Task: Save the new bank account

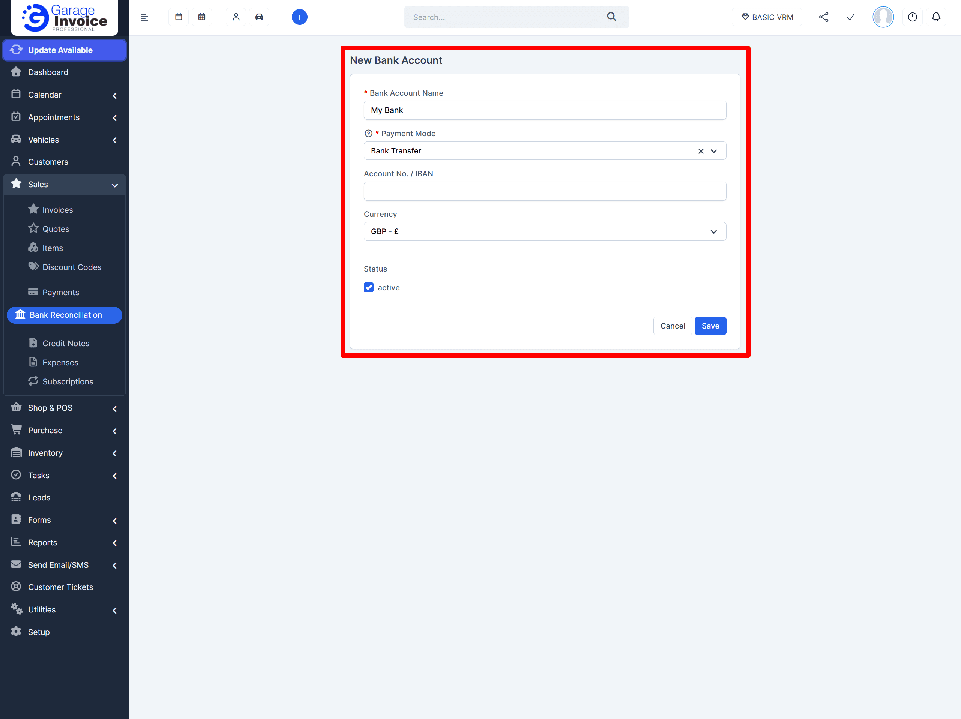Action: [x=710, y=326]
